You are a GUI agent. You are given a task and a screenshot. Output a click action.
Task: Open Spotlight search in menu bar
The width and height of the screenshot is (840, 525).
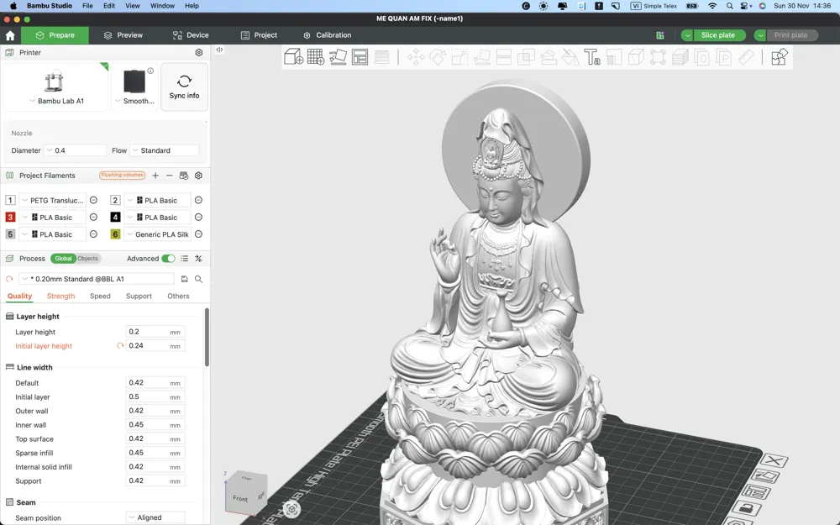729,6
